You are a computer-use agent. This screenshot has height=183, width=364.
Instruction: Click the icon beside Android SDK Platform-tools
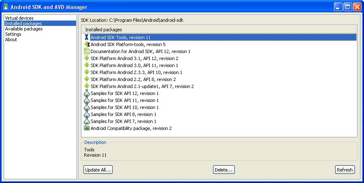pos(87,44)
